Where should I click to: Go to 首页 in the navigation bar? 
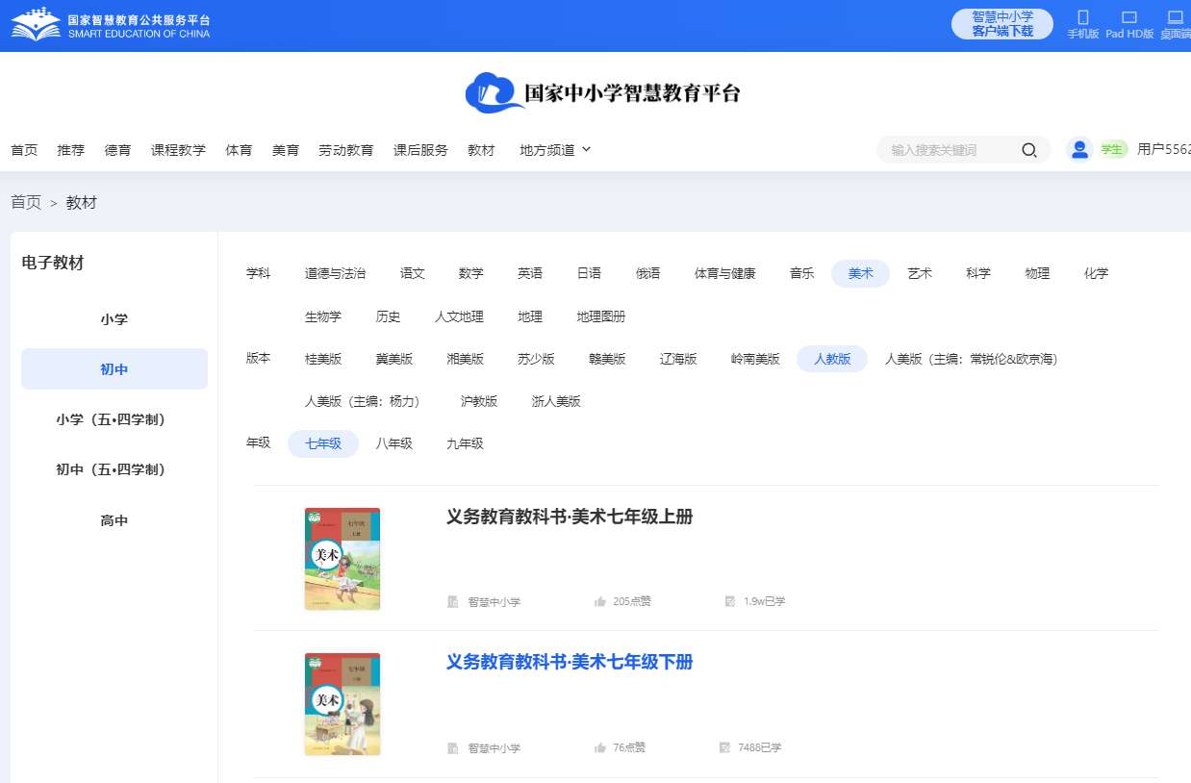tap(24, 150)
